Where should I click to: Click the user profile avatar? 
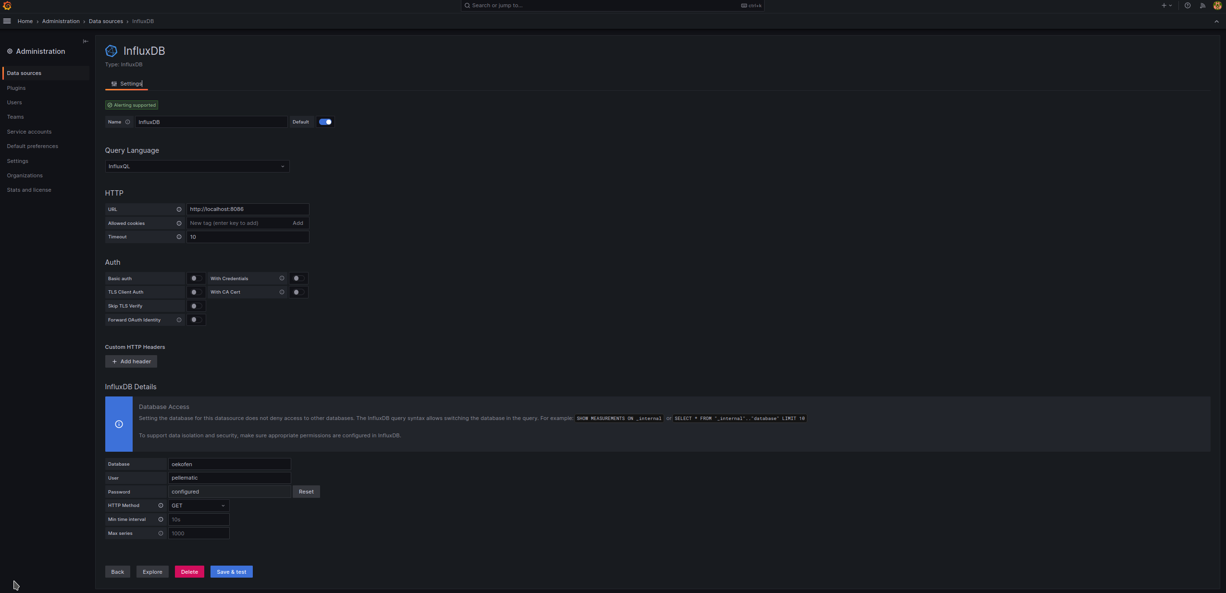(x=1217, y=6)
